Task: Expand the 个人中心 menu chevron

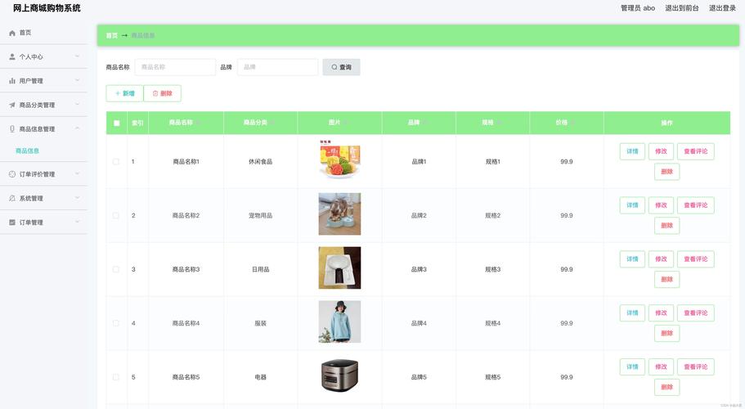Action: coord(77,56)
